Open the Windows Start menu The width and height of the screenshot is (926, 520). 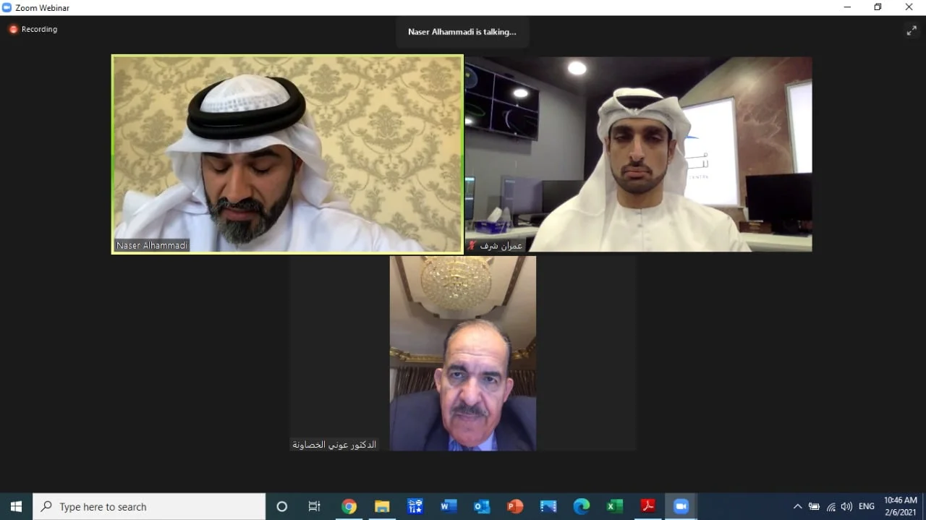coord(16,506)
